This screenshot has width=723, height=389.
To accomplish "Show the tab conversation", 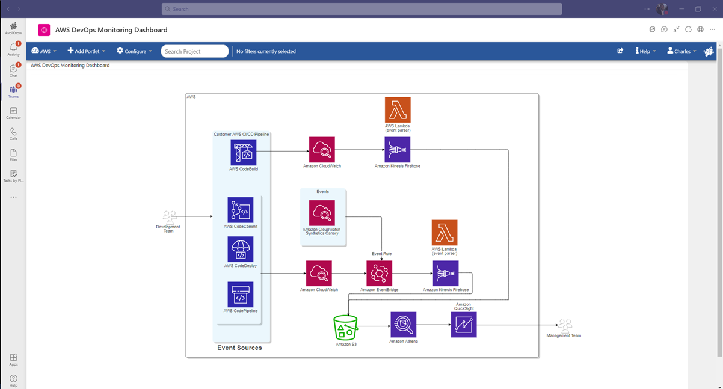I will pyautogui.click(x=664, y=29).
